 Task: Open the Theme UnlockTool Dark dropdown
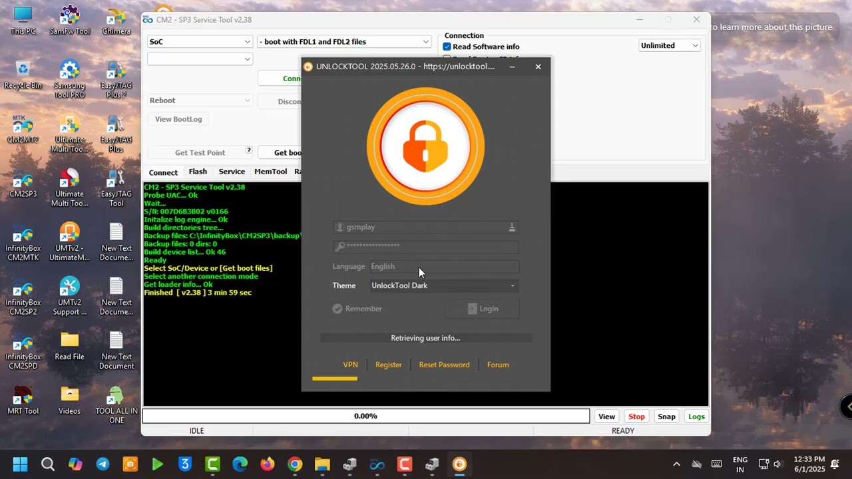tap(444, 285)
